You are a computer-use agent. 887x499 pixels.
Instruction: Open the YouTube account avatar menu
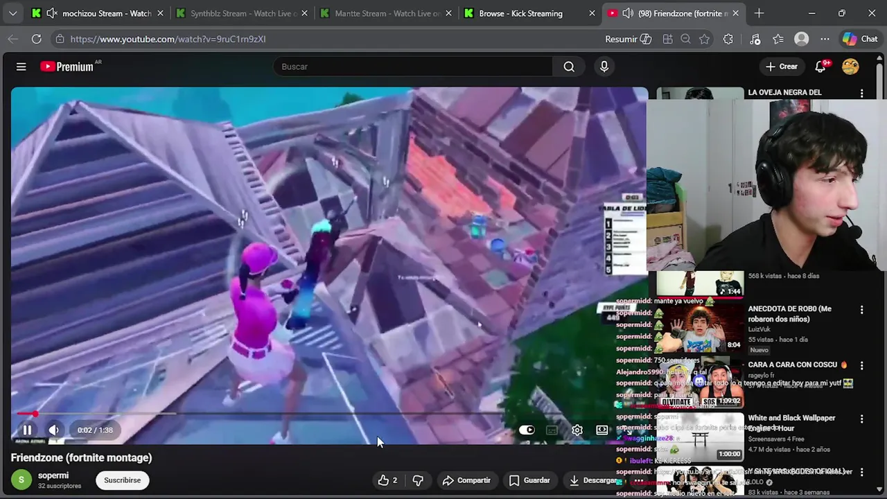(850, 67)
